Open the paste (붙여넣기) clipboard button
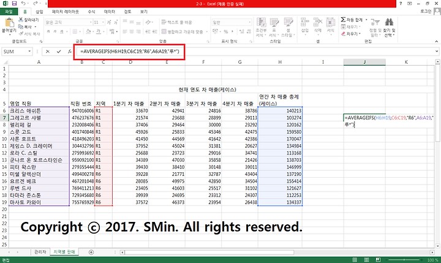The height and width of the screenshot is (263, 441). [9, 25]
